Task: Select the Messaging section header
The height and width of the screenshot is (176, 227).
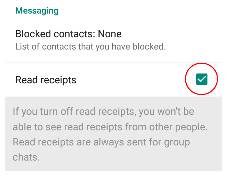Action: point(37,11)
